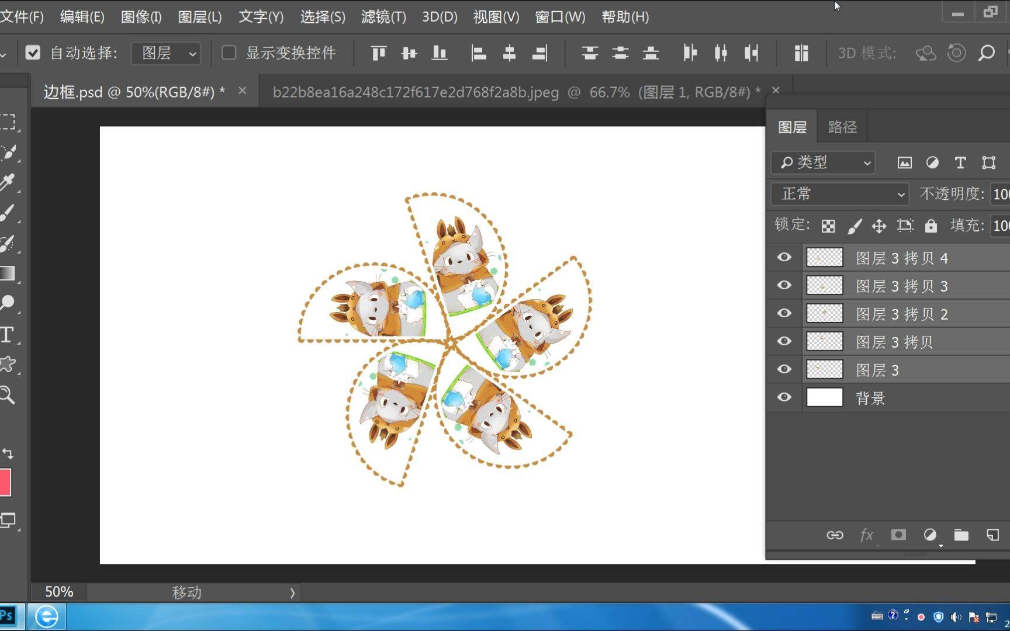The image size is (1010, 631).
Task: Select the Custom Shape tool
Action: 8,365
